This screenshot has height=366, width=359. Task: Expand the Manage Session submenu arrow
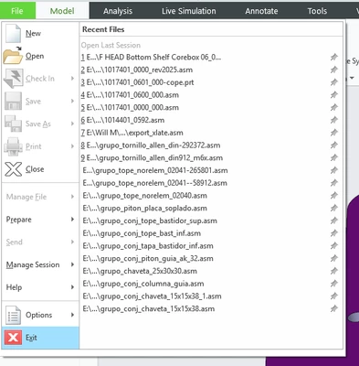click(72, 264)
